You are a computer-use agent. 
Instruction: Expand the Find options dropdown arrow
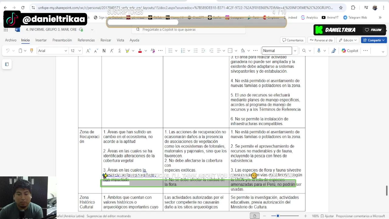pyautogui.click(x=310, y=51)
